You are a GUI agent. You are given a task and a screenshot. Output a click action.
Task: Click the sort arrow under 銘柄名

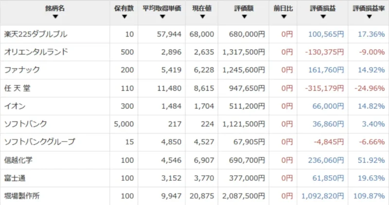[55, 17]
